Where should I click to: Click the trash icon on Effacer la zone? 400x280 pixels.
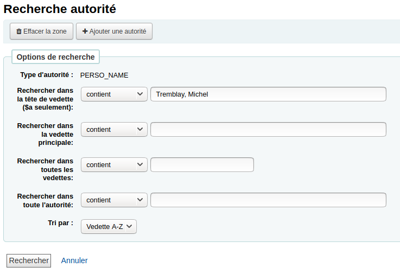pos(19,31)
